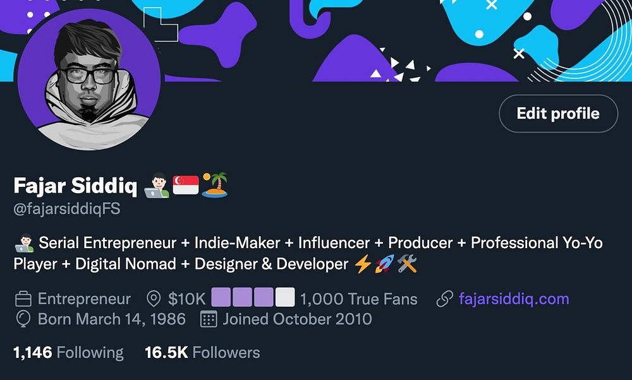Click the Fajar Siddiq display name
Image resolution: width=632 pixels, height=380 pixels.
(75, 186)
